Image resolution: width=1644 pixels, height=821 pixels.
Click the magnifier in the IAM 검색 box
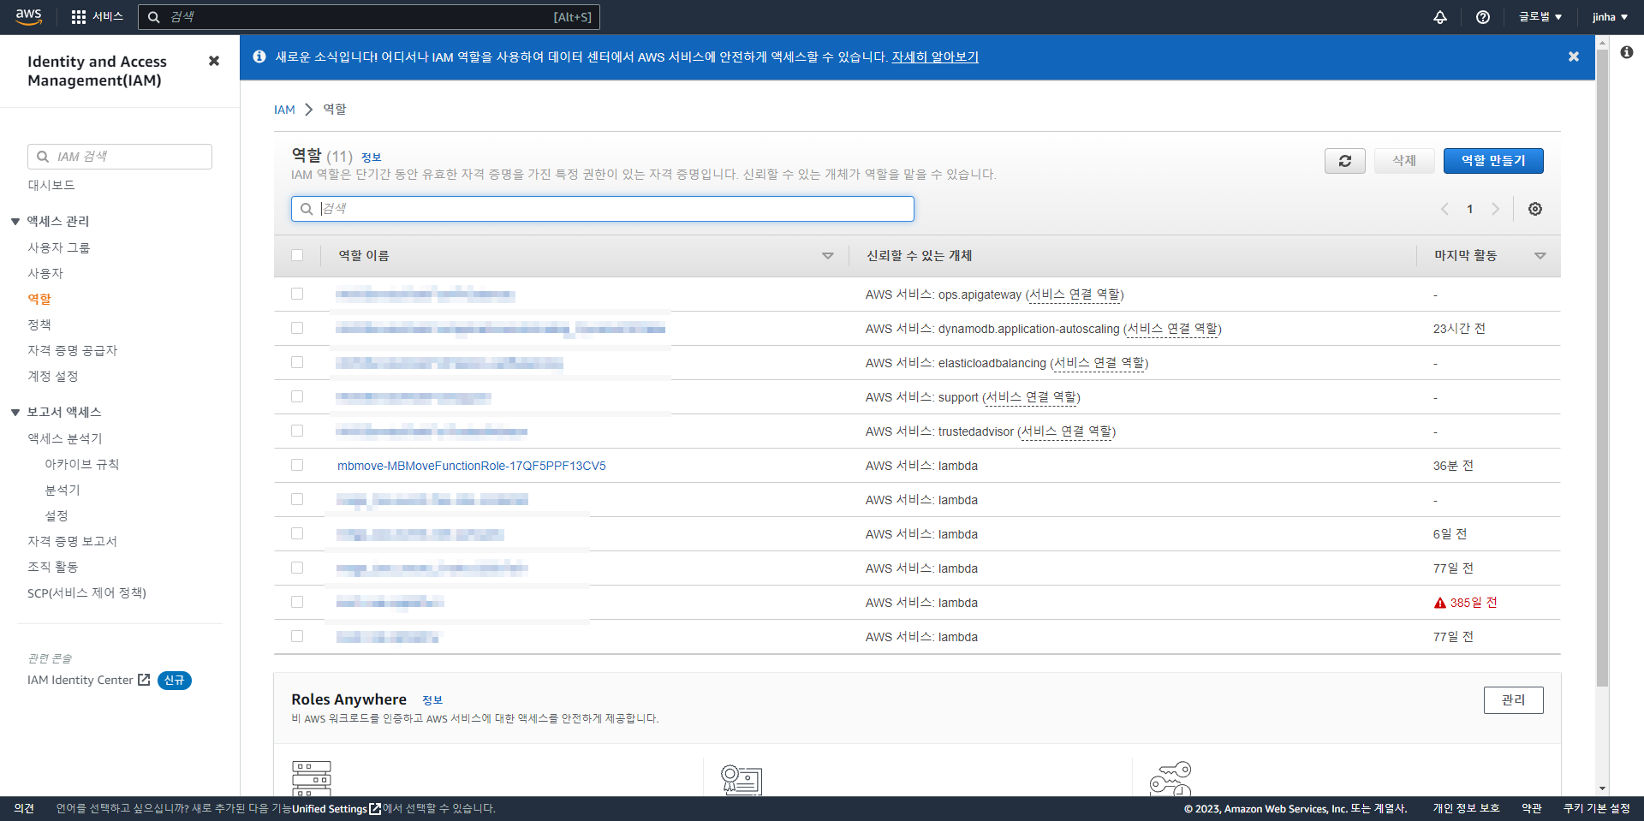coord(43,157)
